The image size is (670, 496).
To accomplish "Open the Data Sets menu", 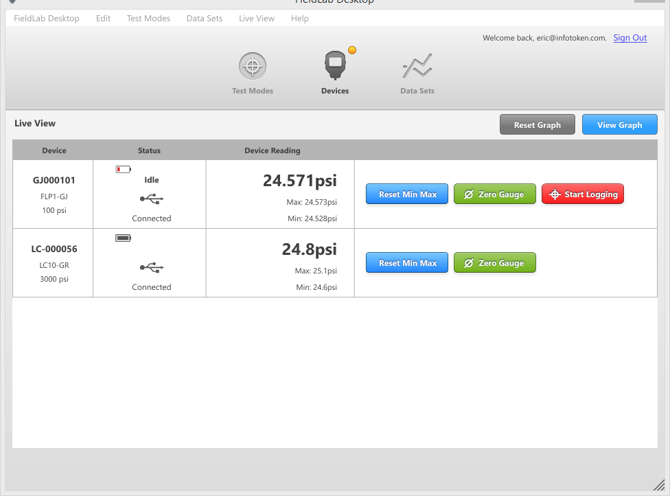I will (205, 19).
